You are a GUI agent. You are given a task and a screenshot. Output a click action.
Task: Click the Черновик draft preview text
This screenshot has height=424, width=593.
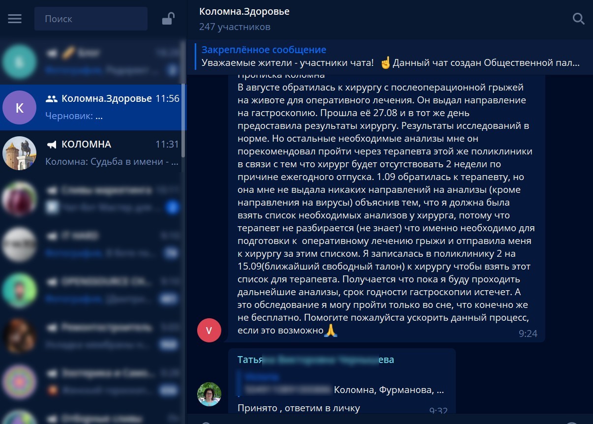coord(74,117)
